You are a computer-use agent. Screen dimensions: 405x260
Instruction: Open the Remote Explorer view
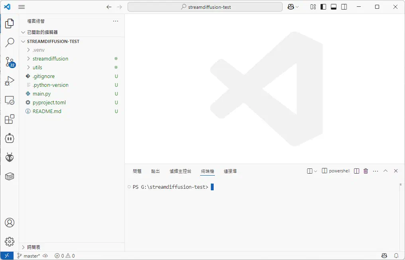[10, 100]
